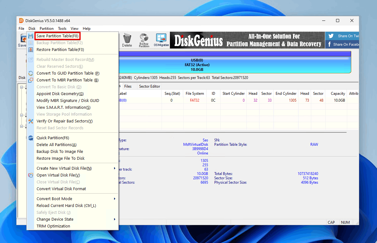Screen dimensions: 377x243
Task: Switch to the Files tab
Action: (128, 86)
